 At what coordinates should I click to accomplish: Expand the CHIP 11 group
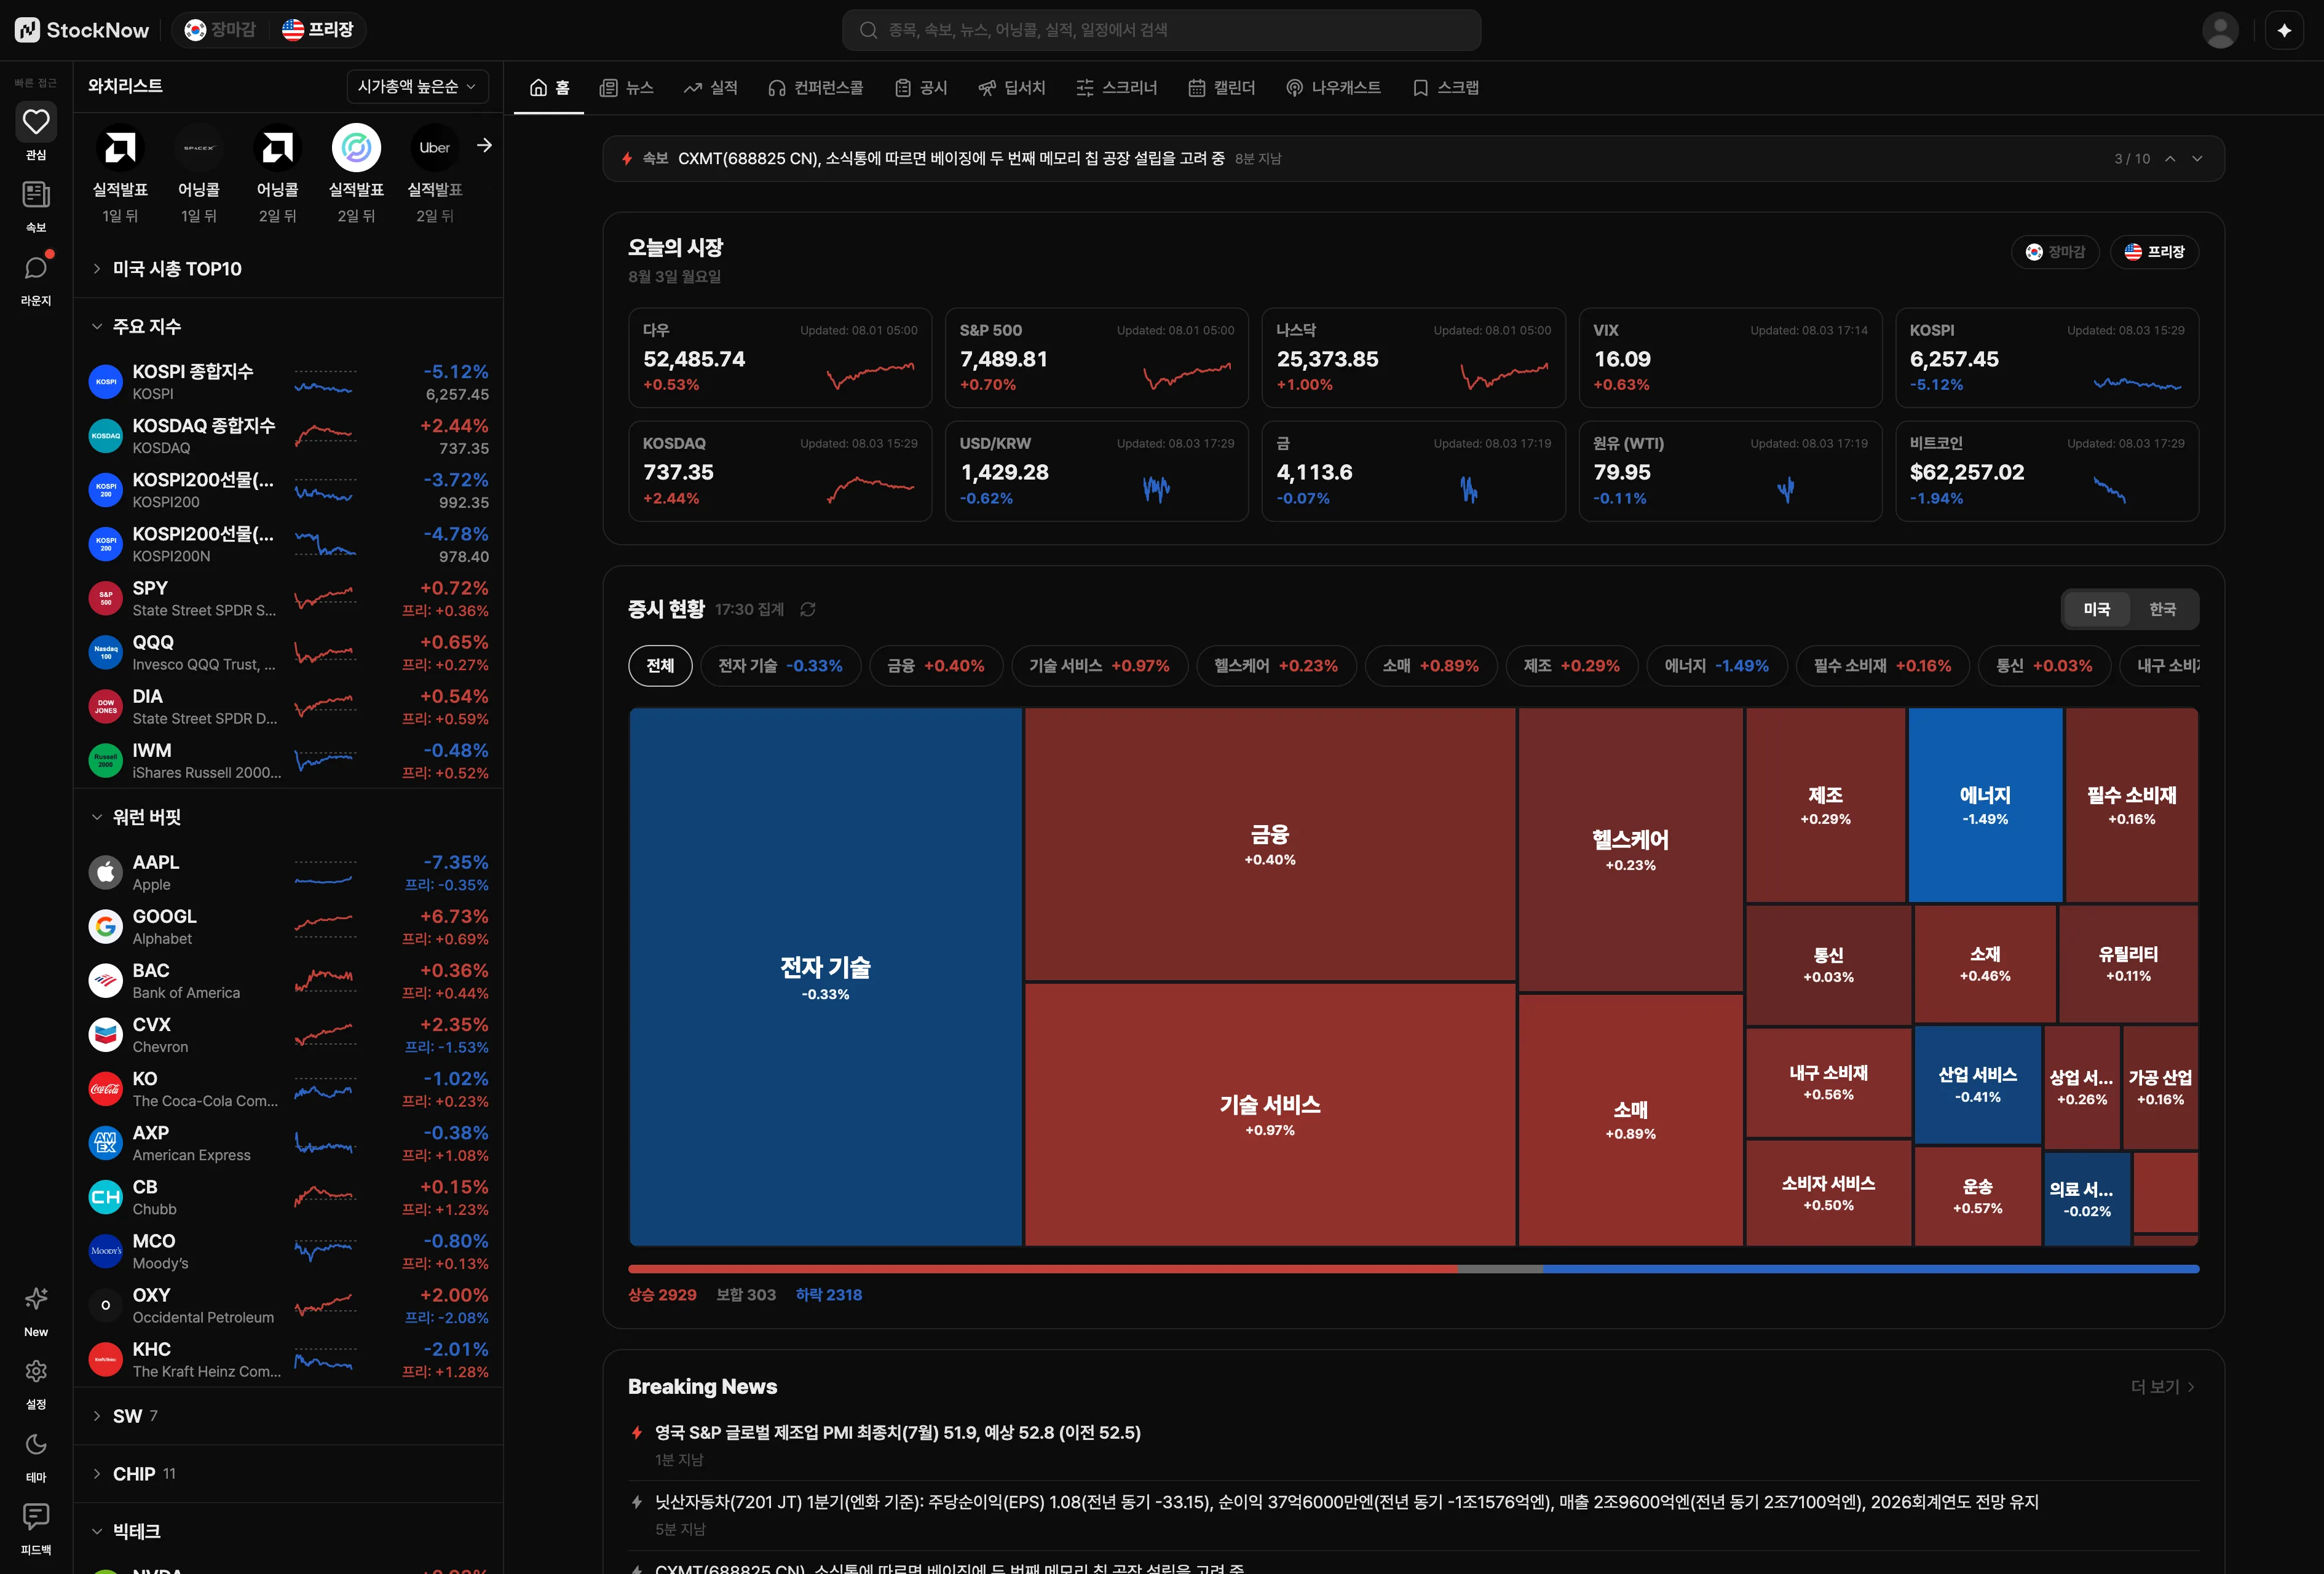coord(288,1474)
